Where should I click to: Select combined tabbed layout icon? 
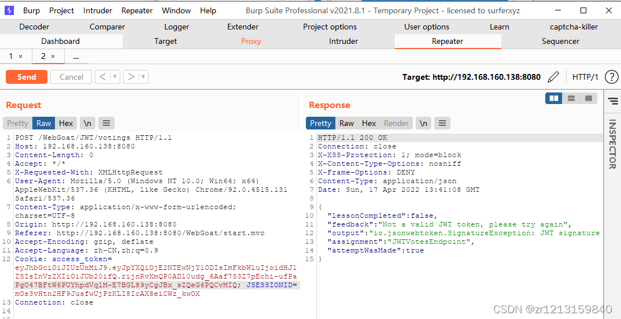click(589, 98)
